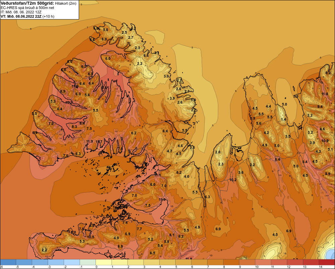Click the light blue legend swatch between -2 and -1
The image size is (335, 269).
72,262
